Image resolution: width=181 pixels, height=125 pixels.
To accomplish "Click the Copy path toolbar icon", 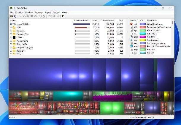I will 24,16.
